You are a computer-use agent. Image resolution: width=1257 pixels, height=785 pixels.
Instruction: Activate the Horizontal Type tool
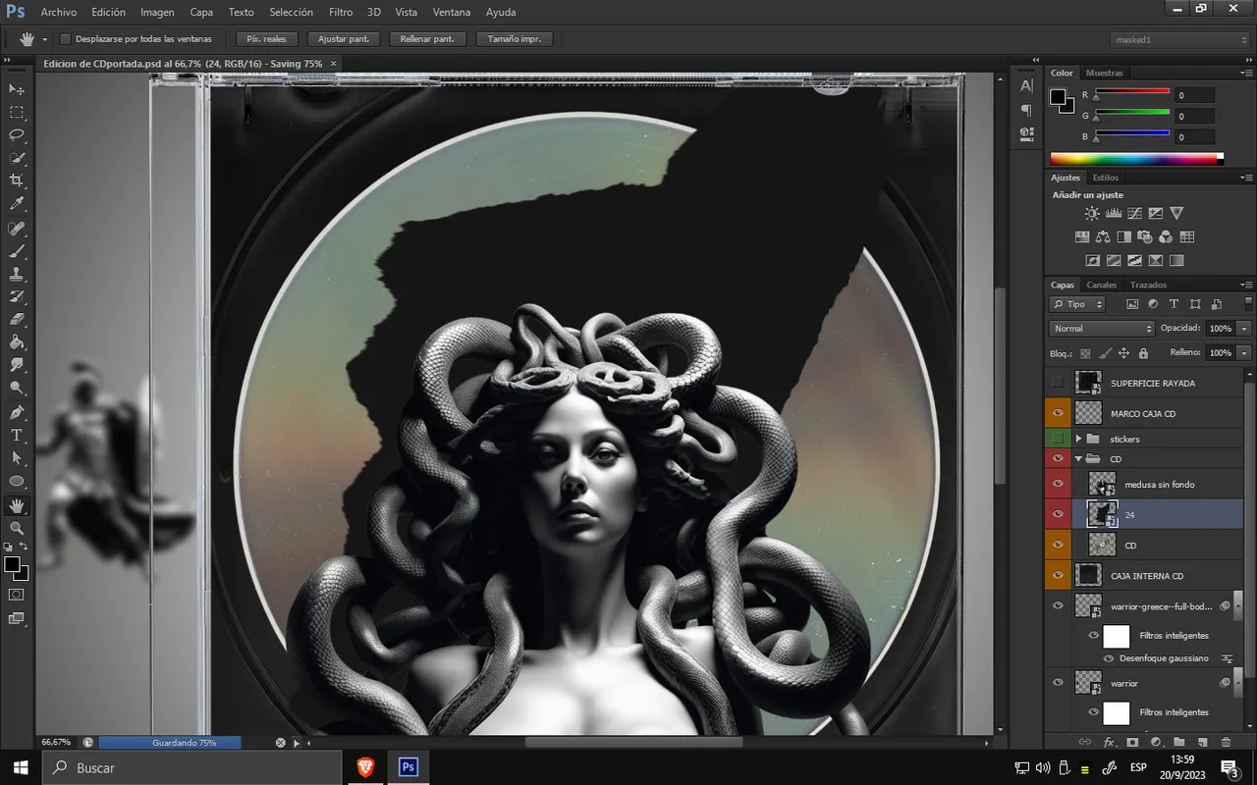[x=17, y=435]
